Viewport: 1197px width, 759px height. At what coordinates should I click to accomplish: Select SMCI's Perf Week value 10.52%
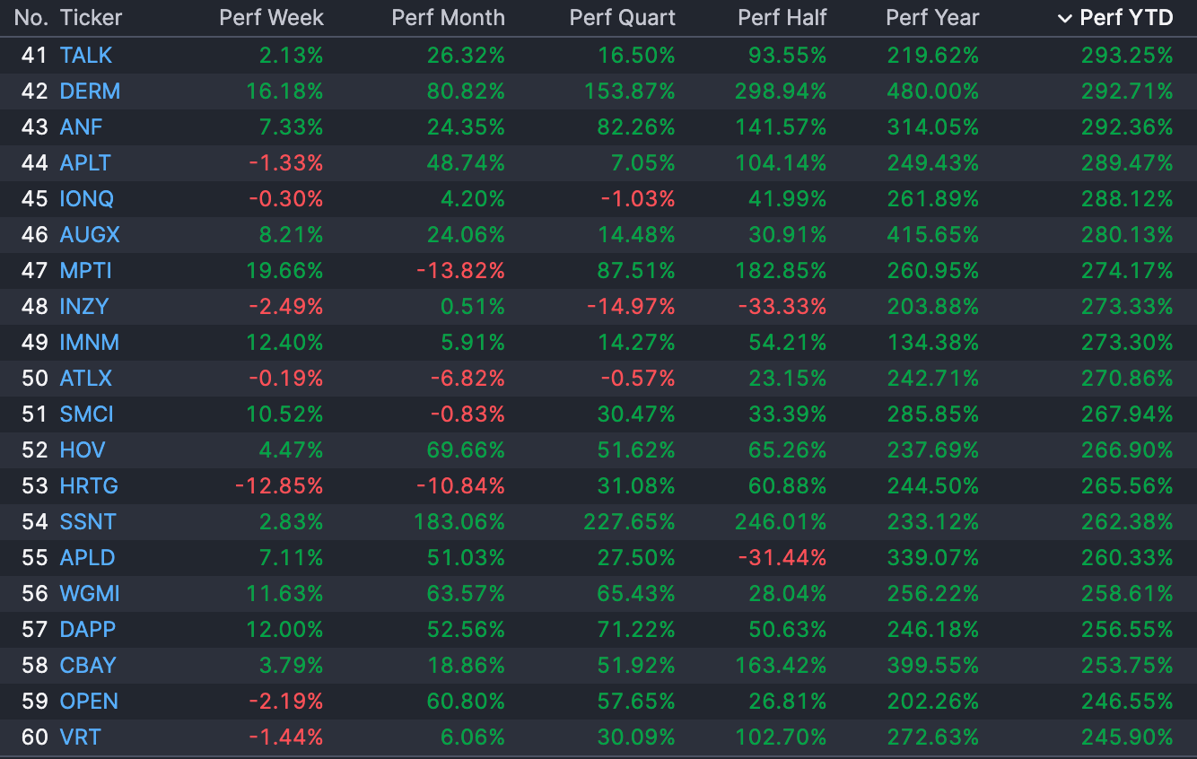(x=284, y=414)
